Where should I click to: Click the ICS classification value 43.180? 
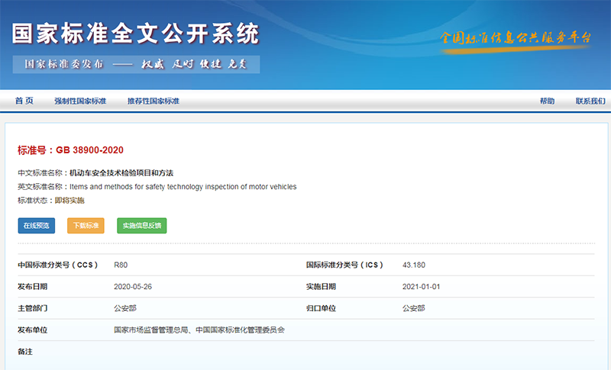point(413,265)
